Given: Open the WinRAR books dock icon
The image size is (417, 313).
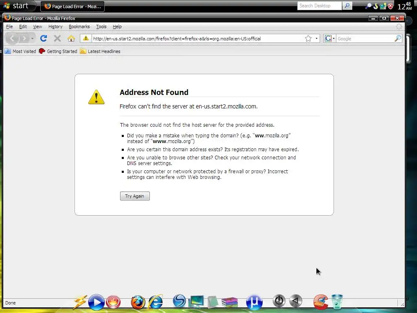Looking at the screenshot, I should coord(229,302).
